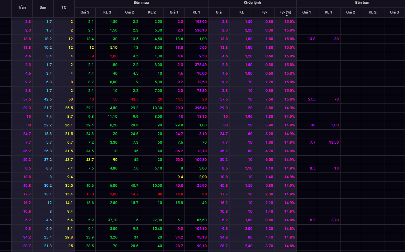
Task: Click the KL header under Khớp lệnh
Action: pyautogui.click(x=241, y=12)
